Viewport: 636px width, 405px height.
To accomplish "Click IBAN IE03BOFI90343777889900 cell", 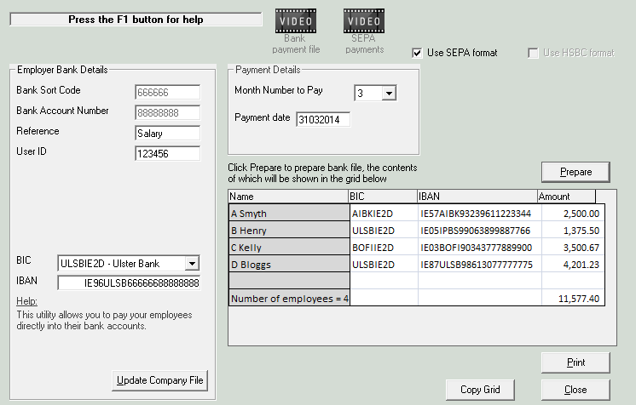I will (480, 248).
